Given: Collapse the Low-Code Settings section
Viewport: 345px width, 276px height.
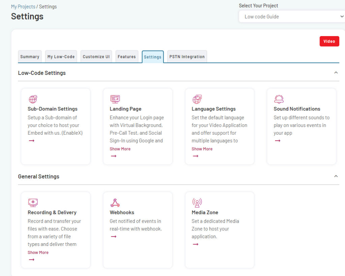Looking at the screenshot, I should (336, 73).
